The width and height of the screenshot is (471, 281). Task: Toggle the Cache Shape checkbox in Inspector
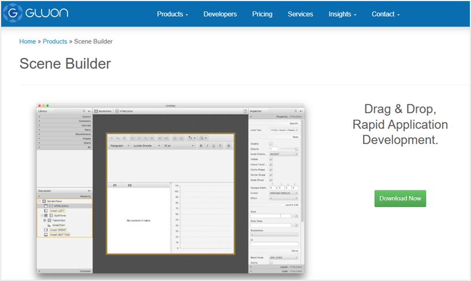point(271,169)
